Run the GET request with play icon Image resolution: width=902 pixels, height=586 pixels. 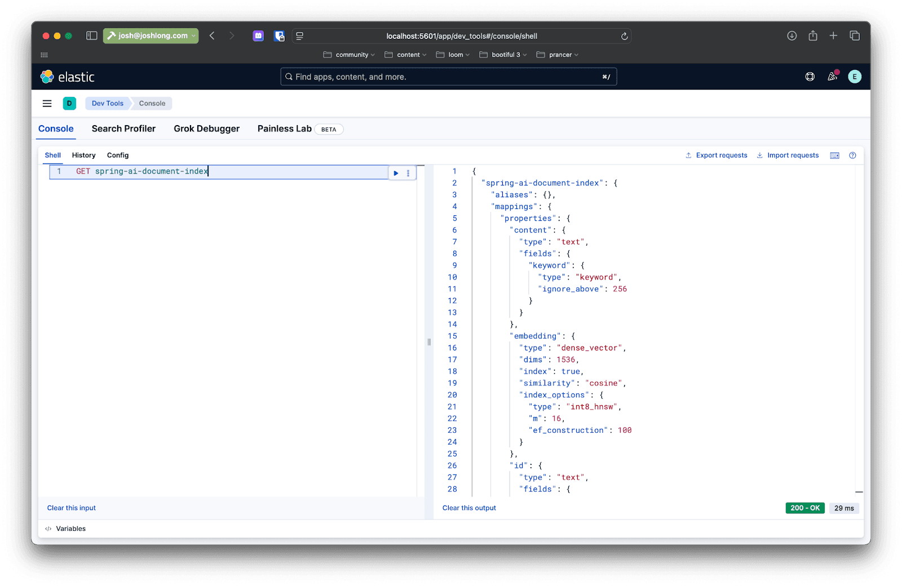coord(396,173)
